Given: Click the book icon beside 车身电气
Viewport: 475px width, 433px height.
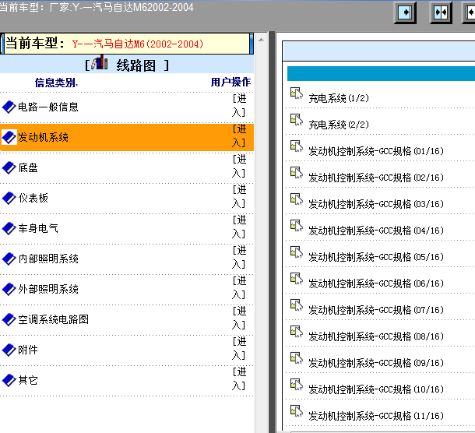Looking at the screenshot, I should pyautogui.click(x=9, y=228).
